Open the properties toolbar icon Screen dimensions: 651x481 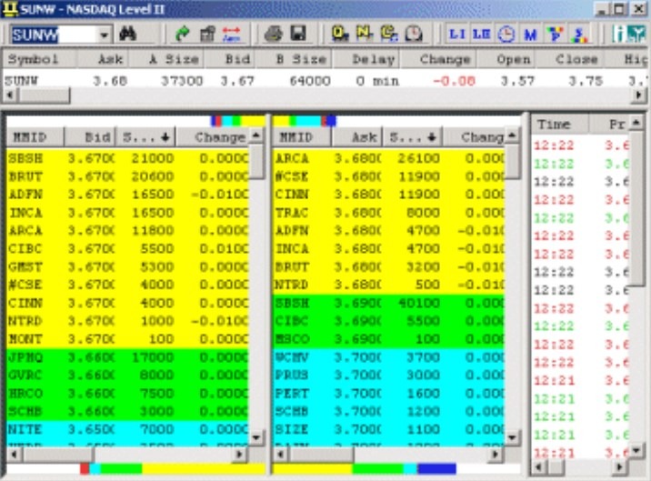[x=207, y=34]
